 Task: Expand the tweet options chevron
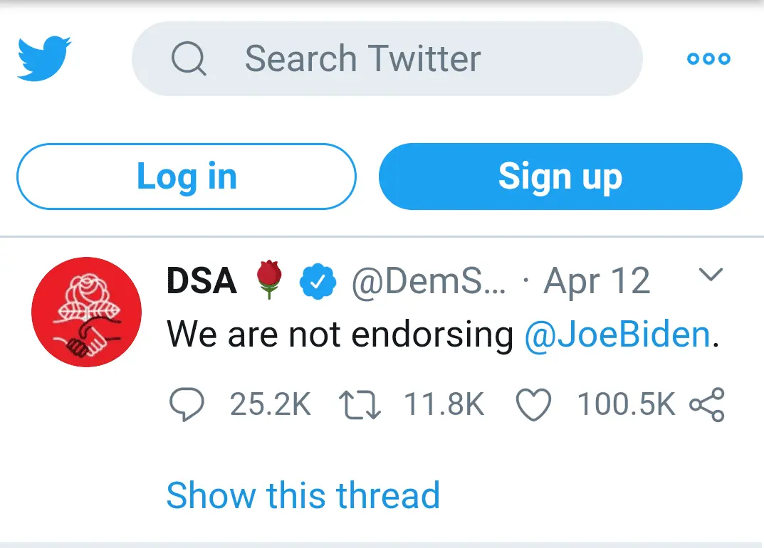pos(711,275)
